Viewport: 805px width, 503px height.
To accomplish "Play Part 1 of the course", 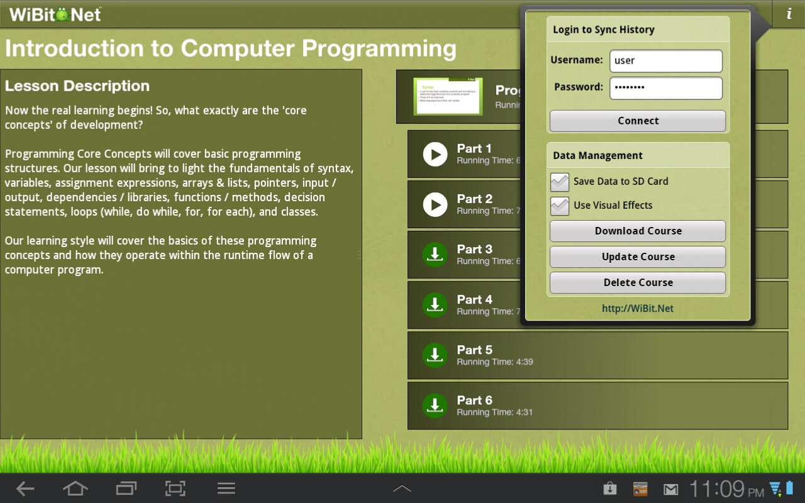I will coord(435,154).
